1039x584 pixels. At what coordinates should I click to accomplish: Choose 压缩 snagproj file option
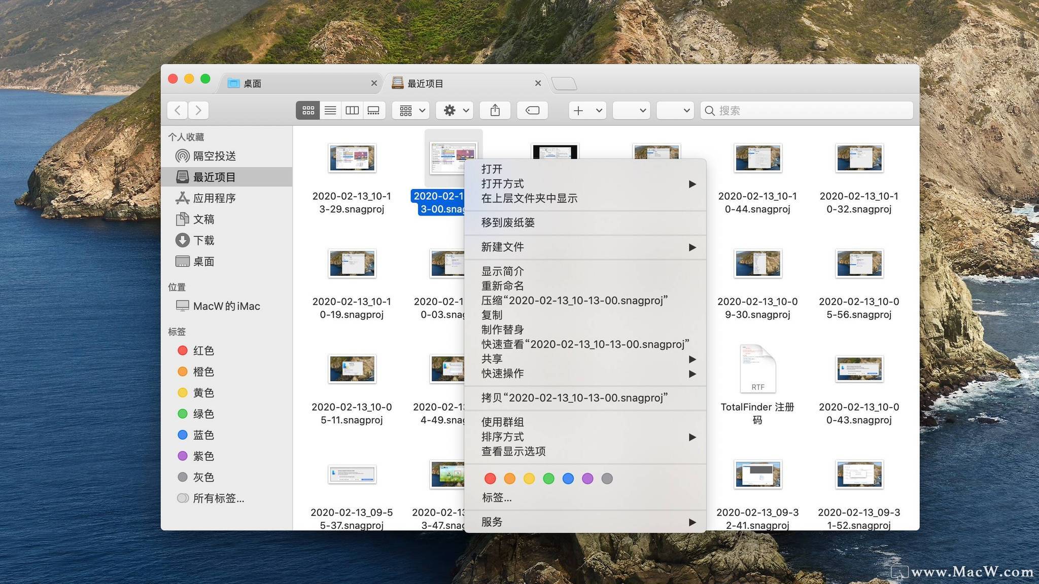585,301
